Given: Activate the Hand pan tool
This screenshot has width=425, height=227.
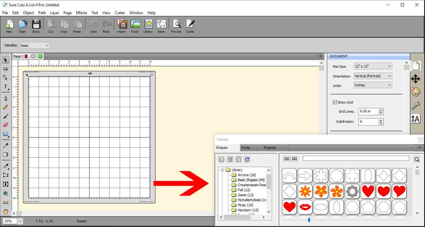Looking at the screenshot, I should [6, 212].
